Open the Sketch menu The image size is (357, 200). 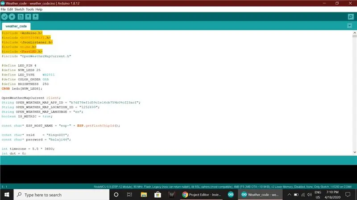point(19,9)
